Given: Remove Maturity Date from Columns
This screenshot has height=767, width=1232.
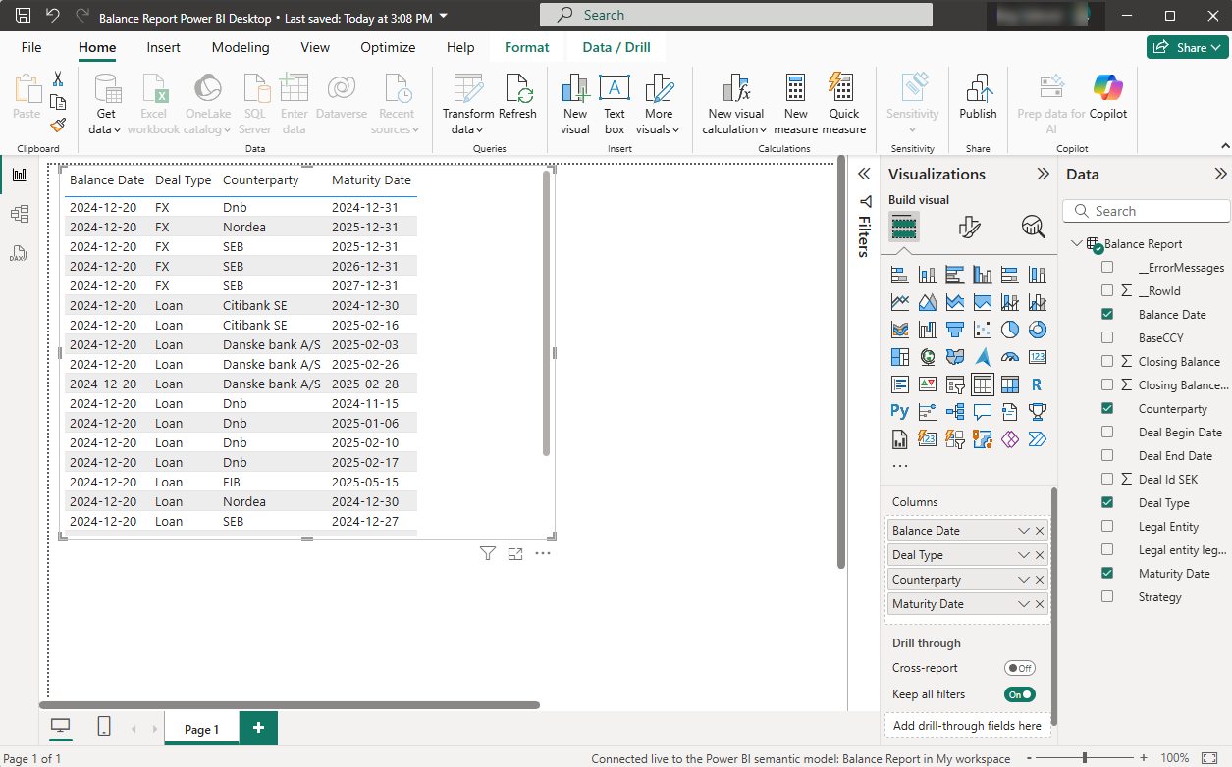Looking at the screenshot, I should pyautogui.click(x=1041, y=604).
